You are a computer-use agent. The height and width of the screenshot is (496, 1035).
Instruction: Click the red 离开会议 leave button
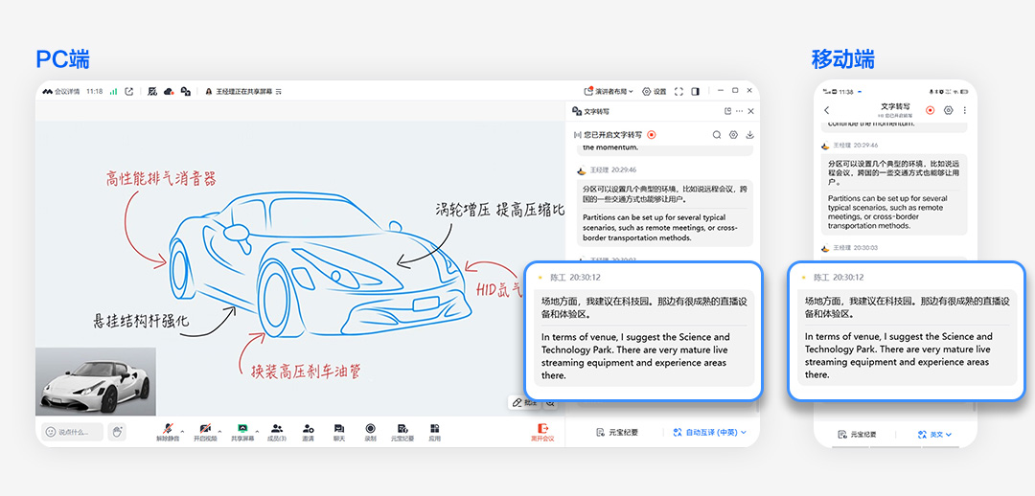coord(542,431)
